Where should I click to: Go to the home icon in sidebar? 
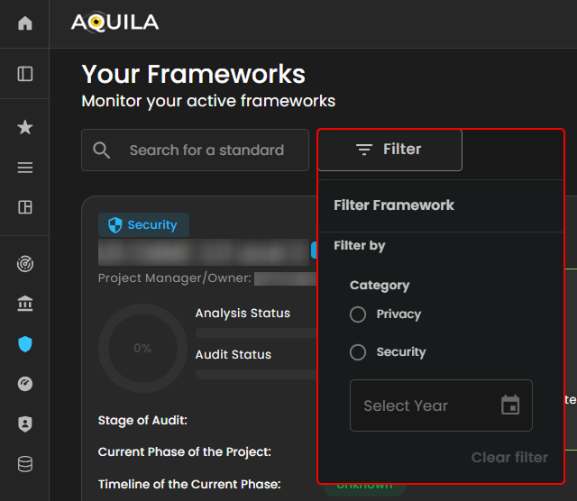25,23
